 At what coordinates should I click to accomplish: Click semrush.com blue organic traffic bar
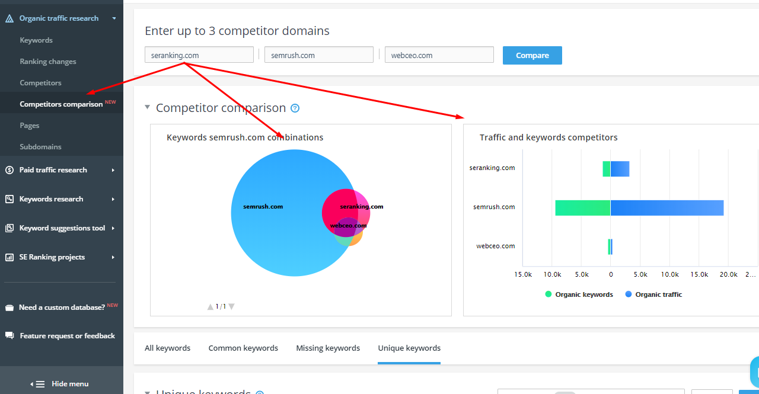click(667, 208)
